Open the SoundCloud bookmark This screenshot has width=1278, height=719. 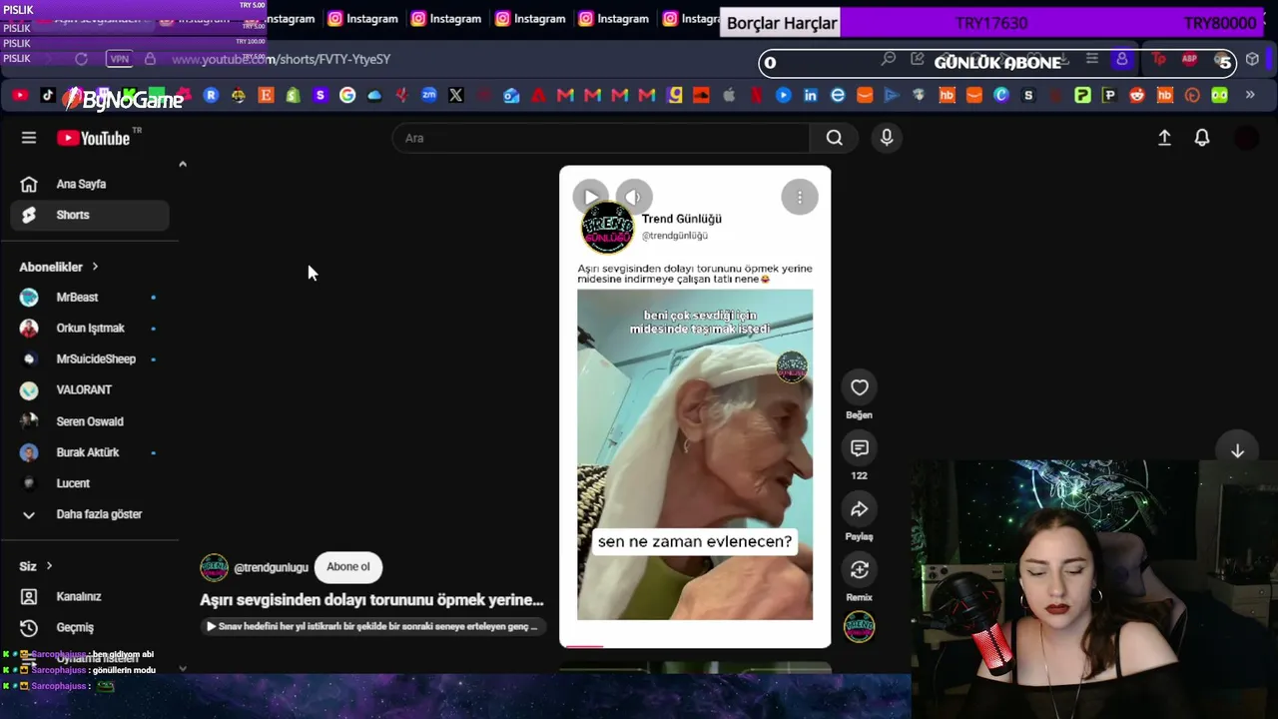click(x=701, y=95)
